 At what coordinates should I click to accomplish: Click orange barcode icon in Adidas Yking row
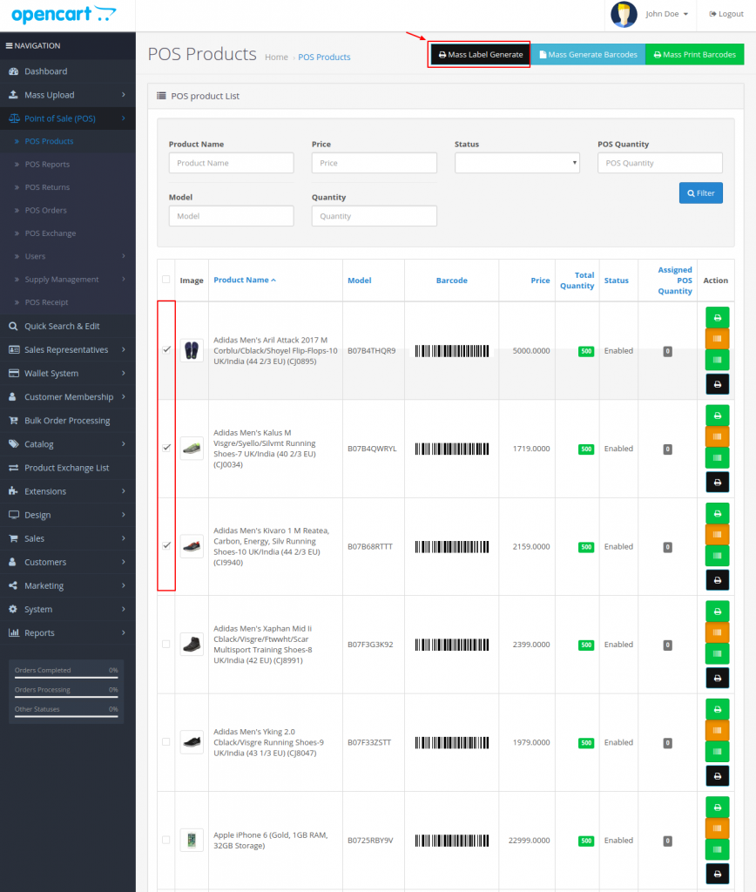point(718,731)
